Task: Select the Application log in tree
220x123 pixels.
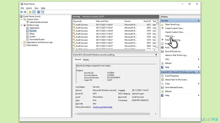Action: (x=34, y=28)
